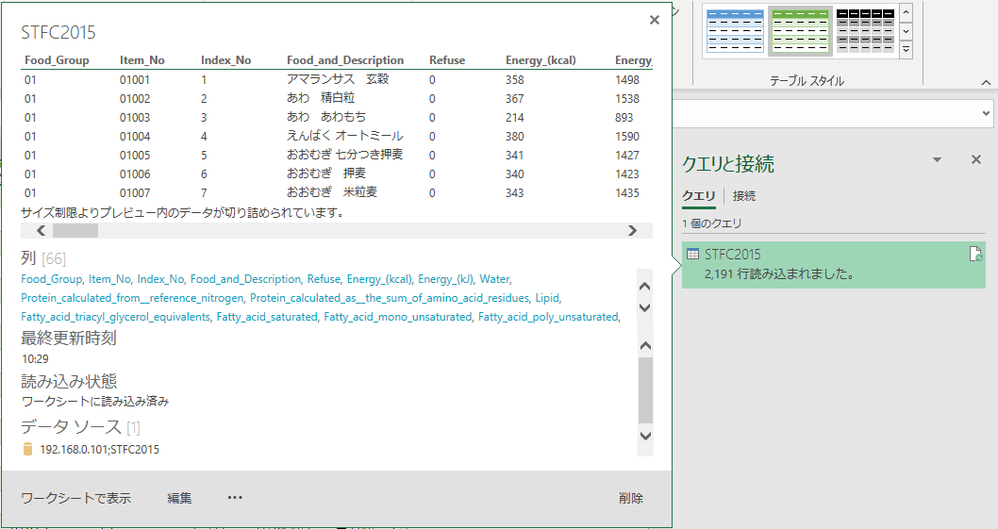Apply the black table style thumbnail

(864, 30)
